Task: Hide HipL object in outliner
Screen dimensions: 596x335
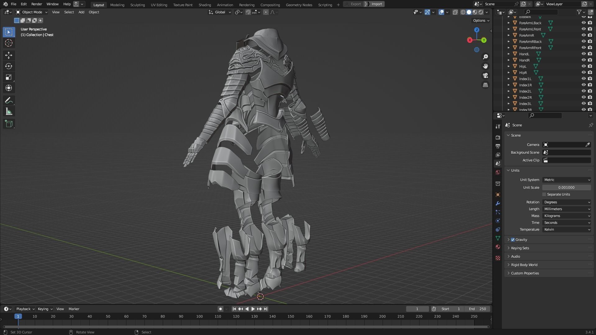Action: click(584, 66)
